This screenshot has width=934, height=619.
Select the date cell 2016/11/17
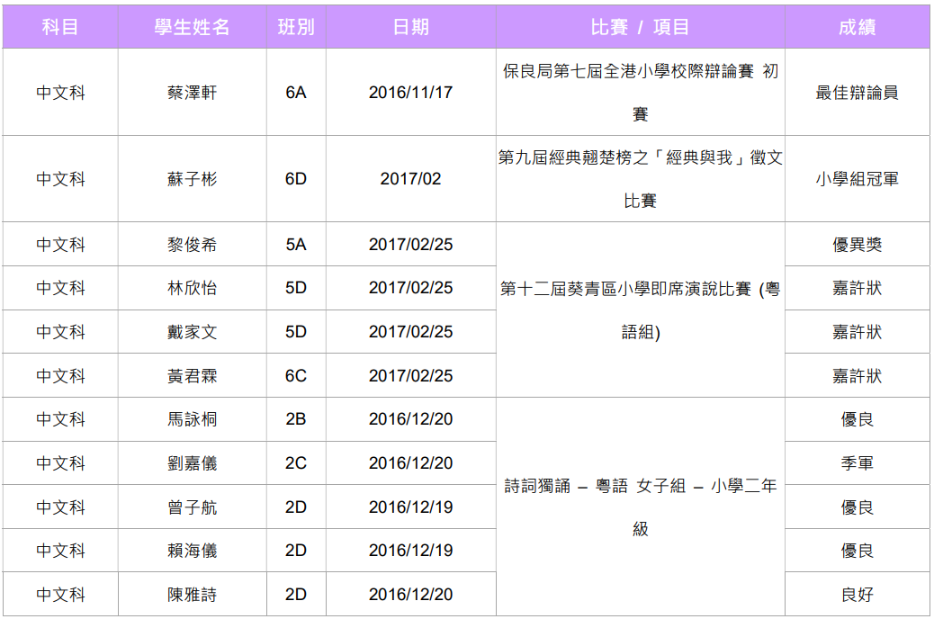click(x=410, y=93)
